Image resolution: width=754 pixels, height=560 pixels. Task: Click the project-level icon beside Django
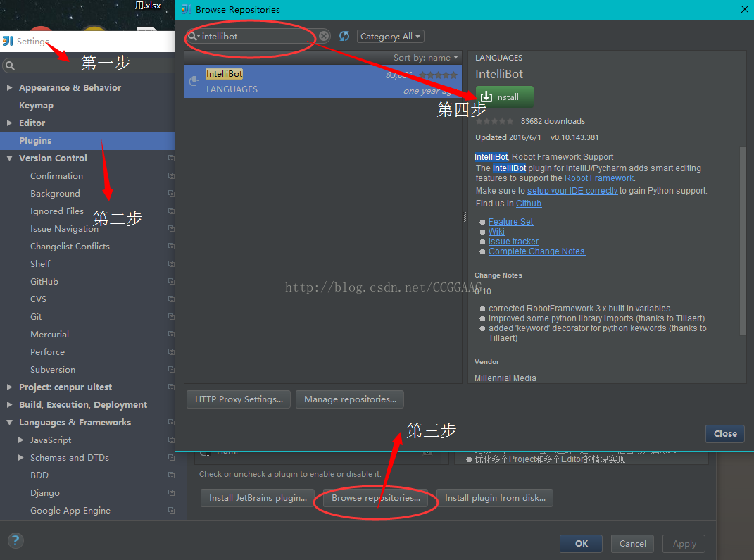coord(171,492)
